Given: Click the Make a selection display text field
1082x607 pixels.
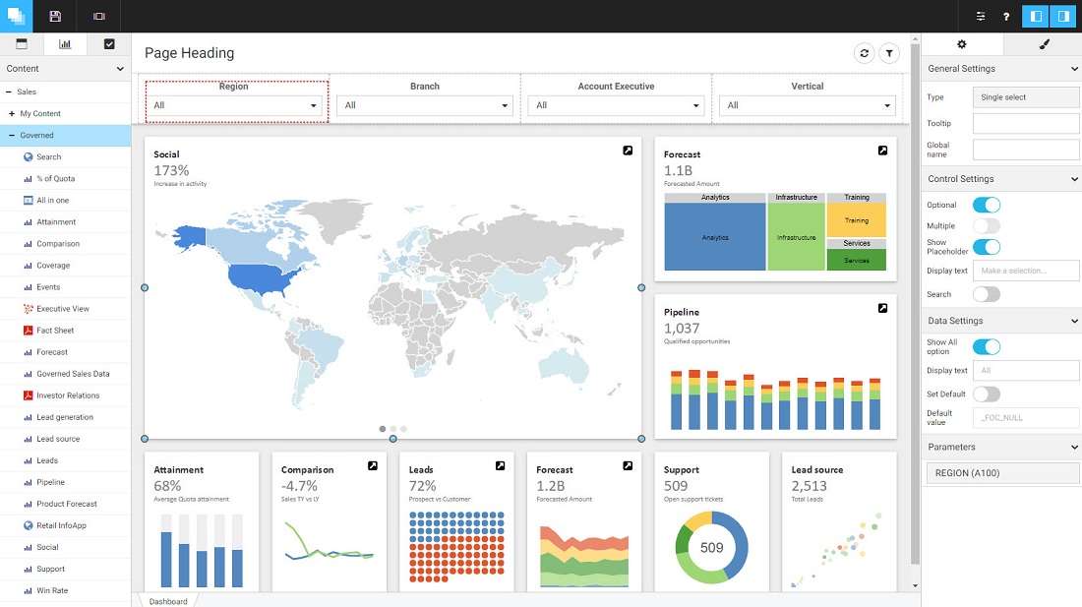Looking at the screenshot, I should pyautogui.click(x=1025, y=271).
